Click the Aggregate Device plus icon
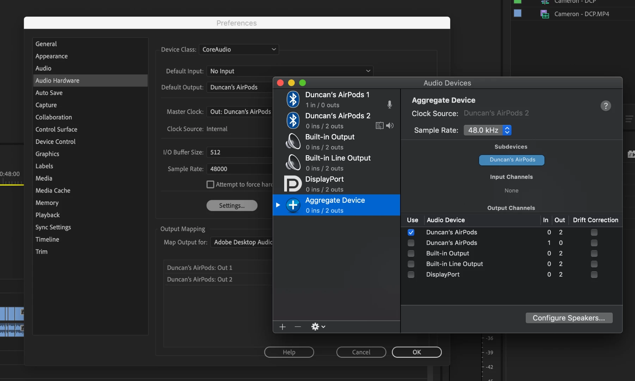This screenshot has height=381, width=635. point(293,205)
